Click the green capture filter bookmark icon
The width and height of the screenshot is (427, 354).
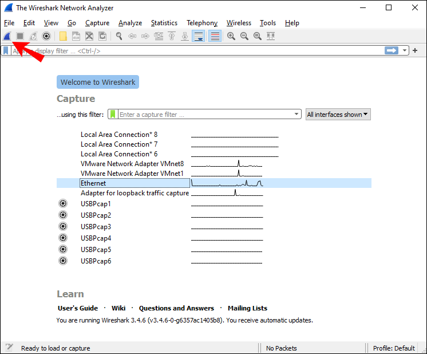113,114
